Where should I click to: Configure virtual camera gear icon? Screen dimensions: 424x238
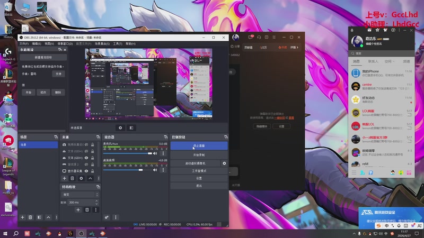pos(224,163)
